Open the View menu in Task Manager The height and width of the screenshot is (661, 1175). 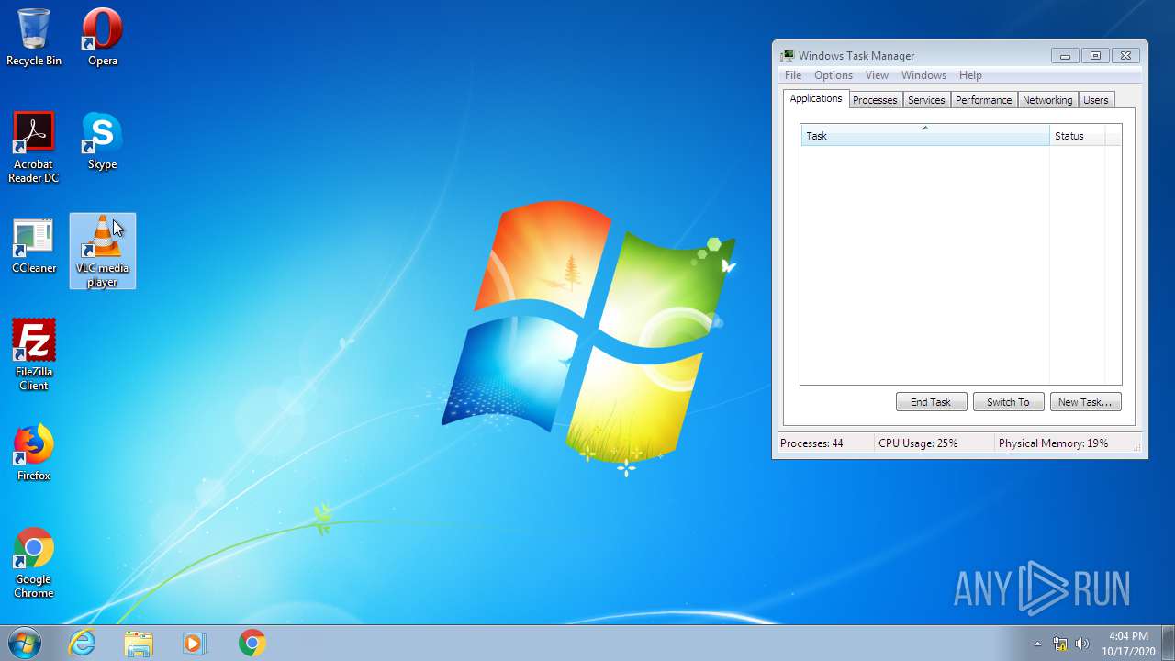877,75
